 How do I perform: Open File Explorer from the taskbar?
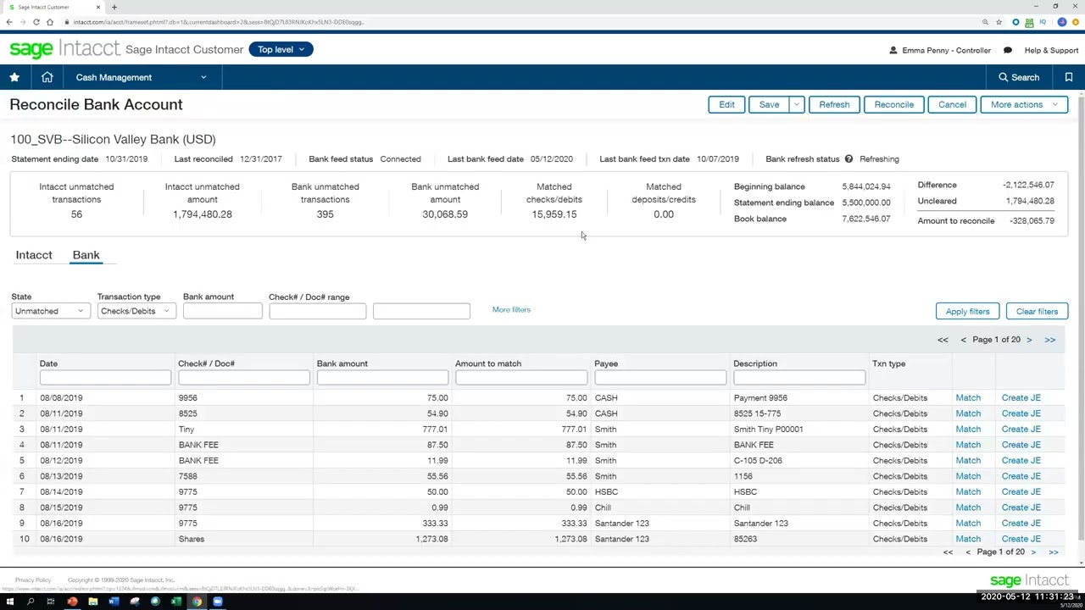click(x=93, y=602)
